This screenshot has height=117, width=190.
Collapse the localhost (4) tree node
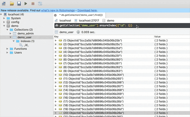[1, 15]
